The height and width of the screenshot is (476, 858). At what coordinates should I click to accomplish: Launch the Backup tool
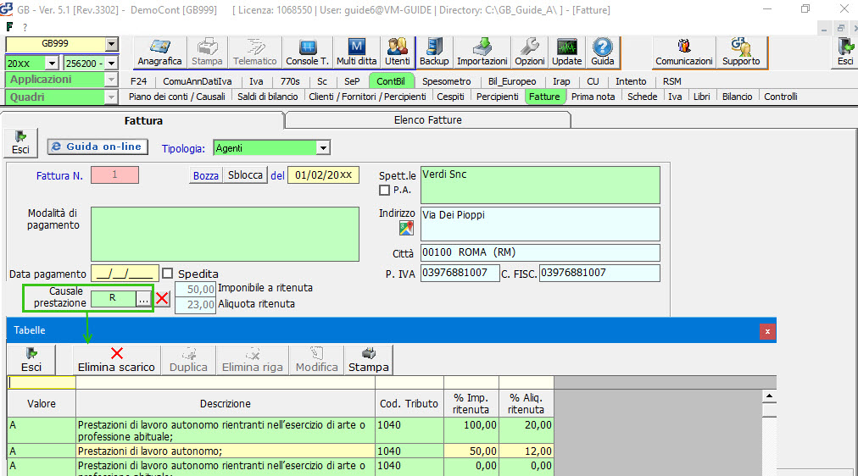pyautogui.click(x=434, y=53)
